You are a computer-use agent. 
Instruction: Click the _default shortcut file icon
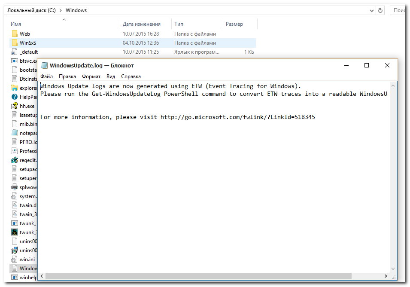pos(15,52)
